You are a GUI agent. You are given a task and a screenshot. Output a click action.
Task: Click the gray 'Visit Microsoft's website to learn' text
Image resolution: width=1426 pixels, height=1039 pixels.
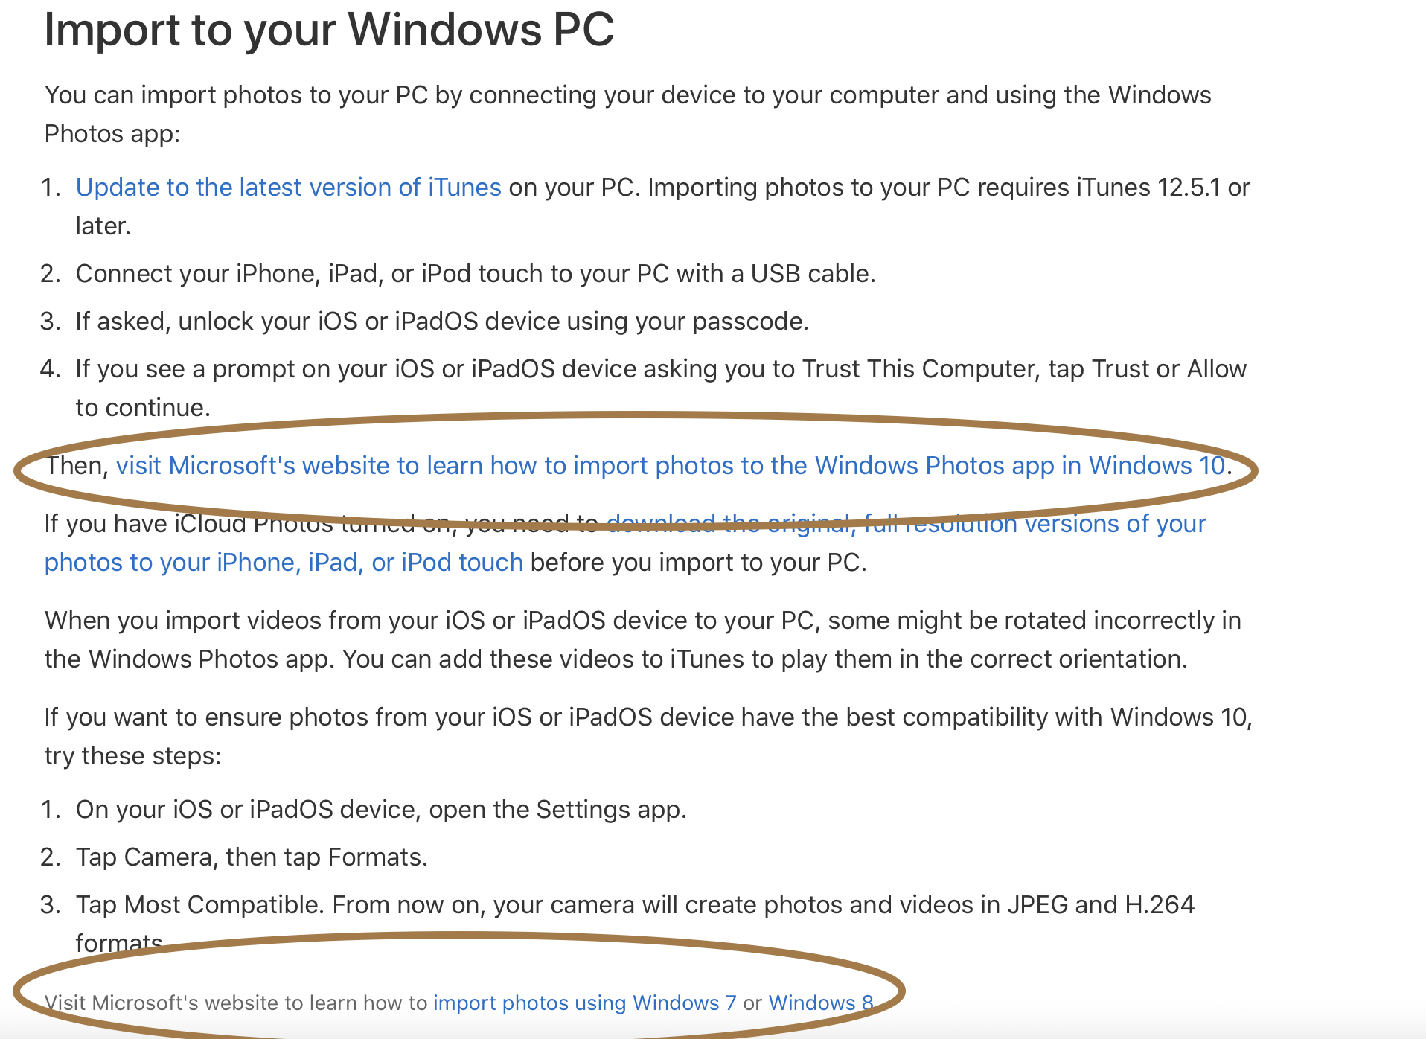235,1003
